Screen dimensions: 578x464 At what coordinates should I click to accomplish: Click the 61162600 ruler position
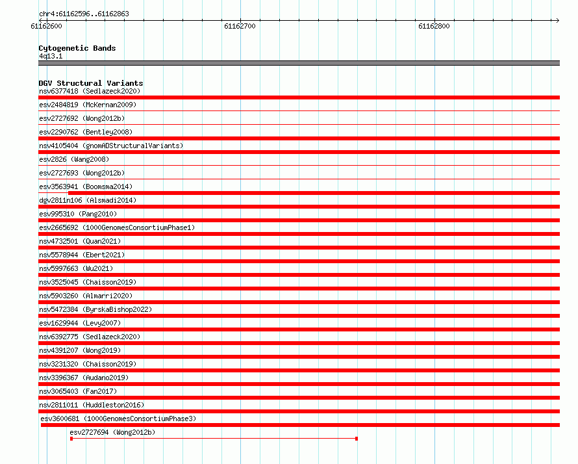pos(47,26)
